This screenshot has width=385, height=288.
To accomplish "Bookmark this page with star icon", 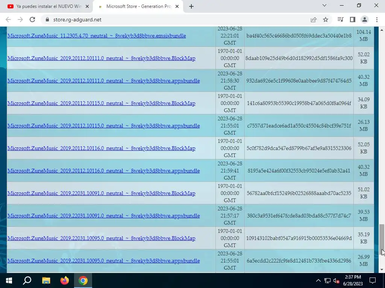I will (x=326, y=19).
